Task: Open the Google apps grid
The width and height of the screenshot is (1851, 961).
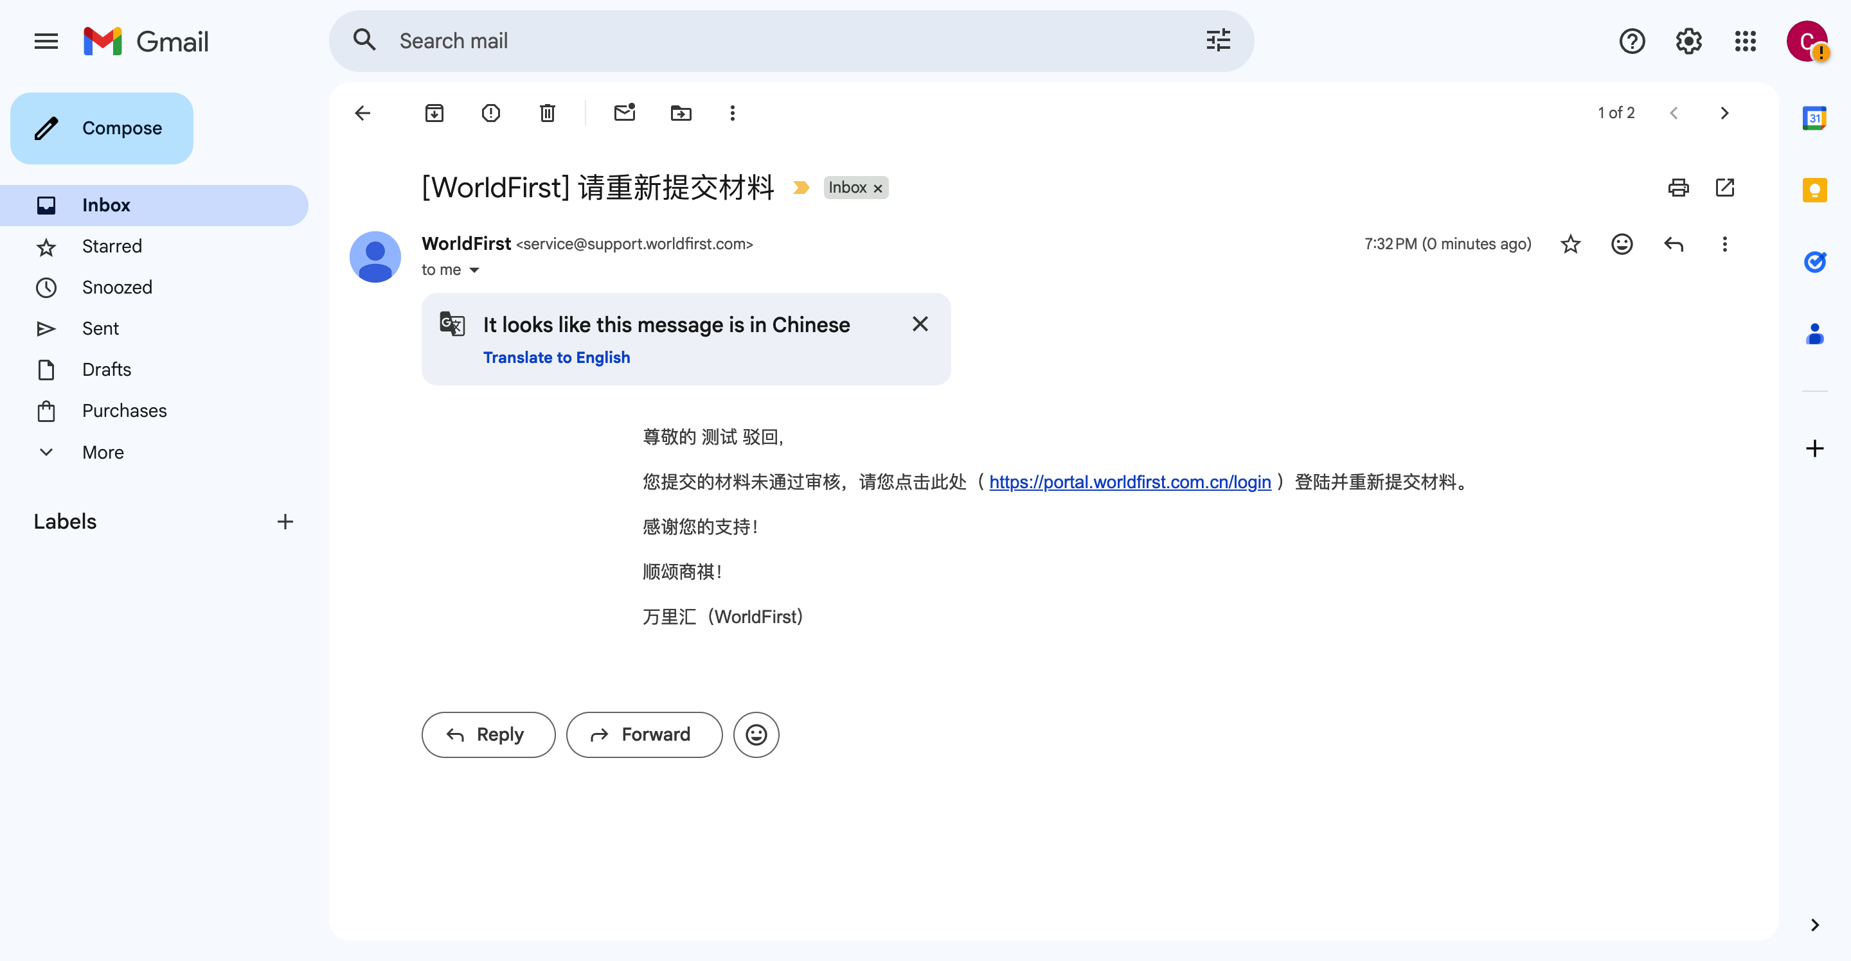Action: point(1745,41)
